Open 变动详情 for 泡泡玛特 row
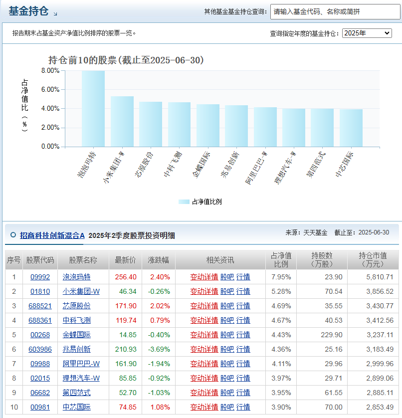This screenshot has height=418, width=402. (x=204, y=277)
